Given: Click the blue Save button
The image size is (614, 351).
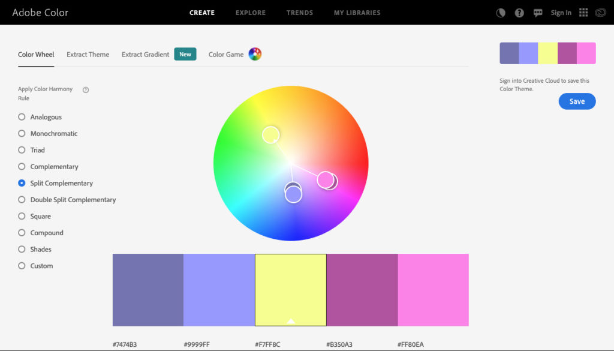Looking at the screenshot, I should [577, 101].
